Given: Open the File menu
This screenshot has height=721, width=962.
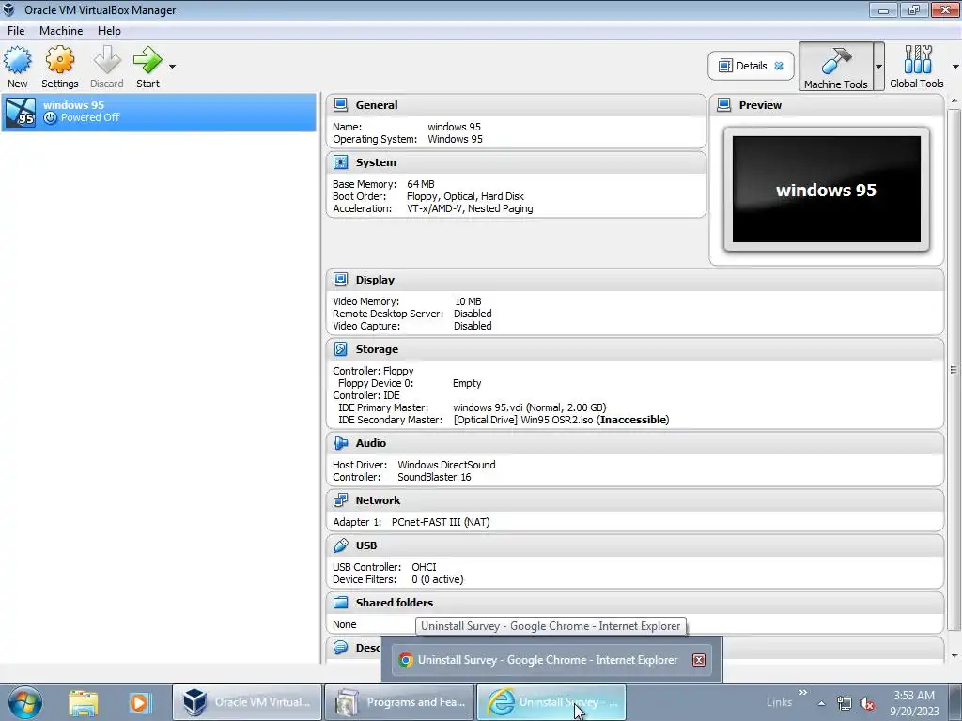Looking at the screenshot, I should click(16, 31).
